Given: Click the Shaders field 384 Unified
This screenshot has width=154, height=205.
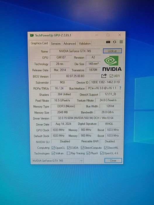Looking at the screenshot, I should 64,94.
